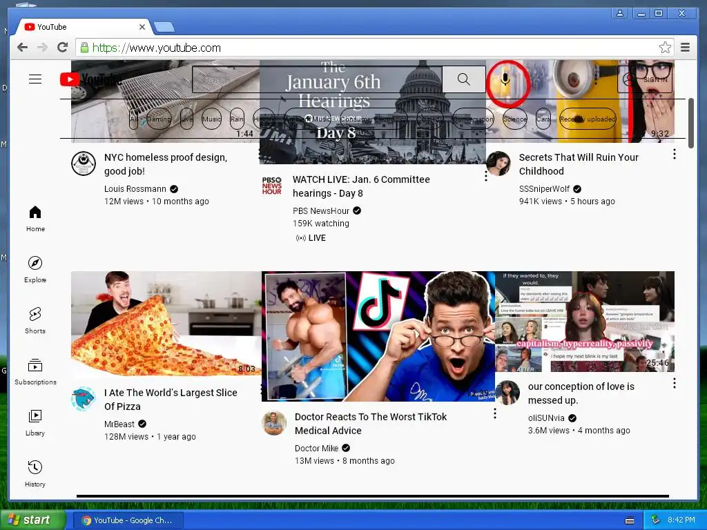Click the page vertical scrollbar thumb
The width and height of the screenshot is (707, 530).
click(690, 123)
